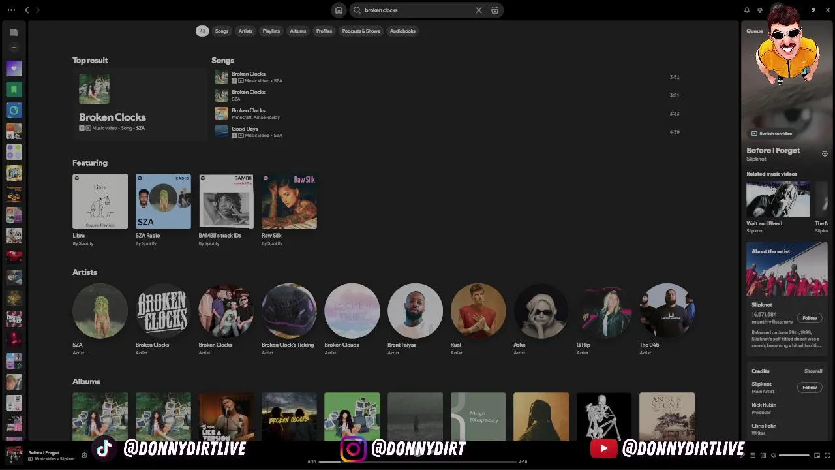This screenshot has height=470, width=835.
Task: Open the Ruel artist profile
Action: click(x=478, y=319)
